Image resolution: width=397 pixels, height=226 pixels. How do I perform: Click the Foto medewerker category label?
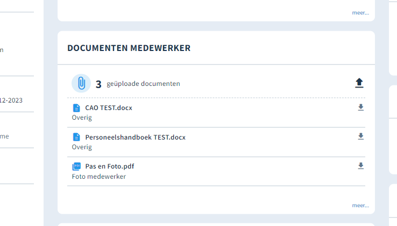pyautogui.click(x=99, y=177)
